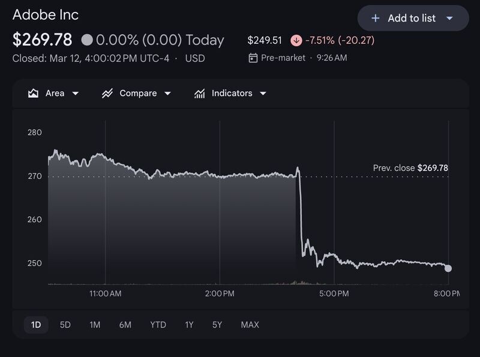Viewport: 480px width, 357px height.
Task: Expand the Indicators dropdown arrow
Action: tap(263, 94)
